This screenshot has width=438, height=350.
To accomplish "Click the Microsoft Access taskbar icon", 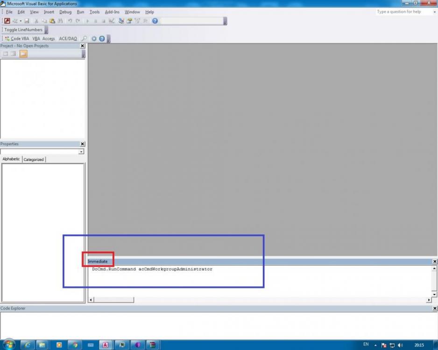I will (x=106, y=345).
